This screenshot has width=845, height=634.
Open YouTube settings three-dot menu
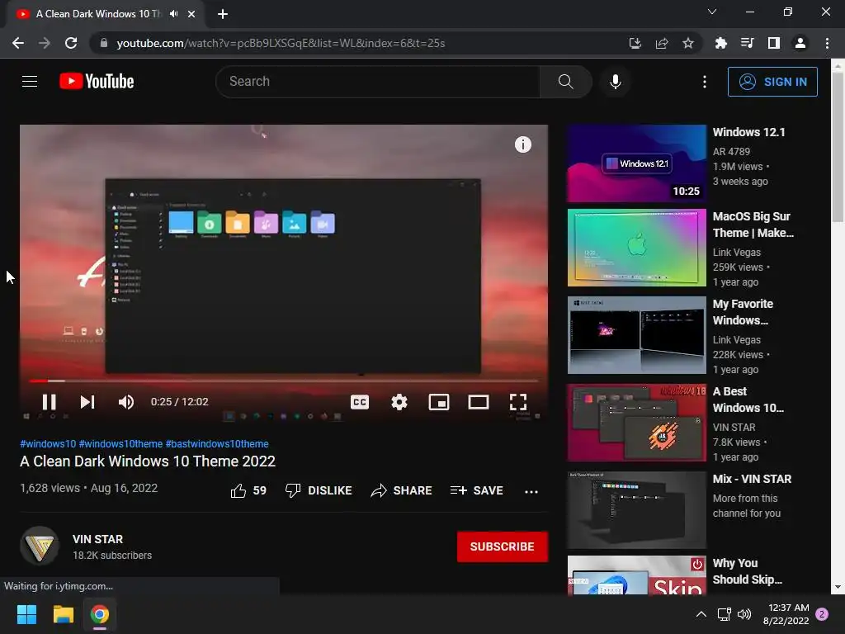[705, 82]
